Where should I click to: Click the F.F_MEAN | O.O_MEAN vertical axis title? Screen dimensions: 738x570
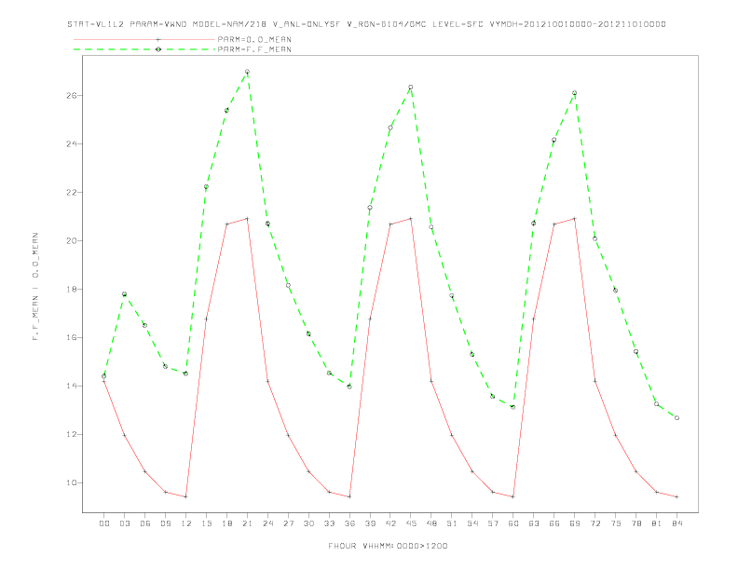(x=35, y=287)
